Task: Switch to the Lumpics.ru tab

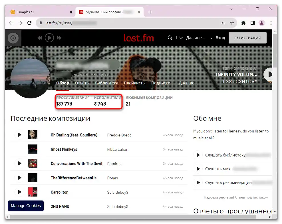Action: pyautogui.click(x=40, y=12)
